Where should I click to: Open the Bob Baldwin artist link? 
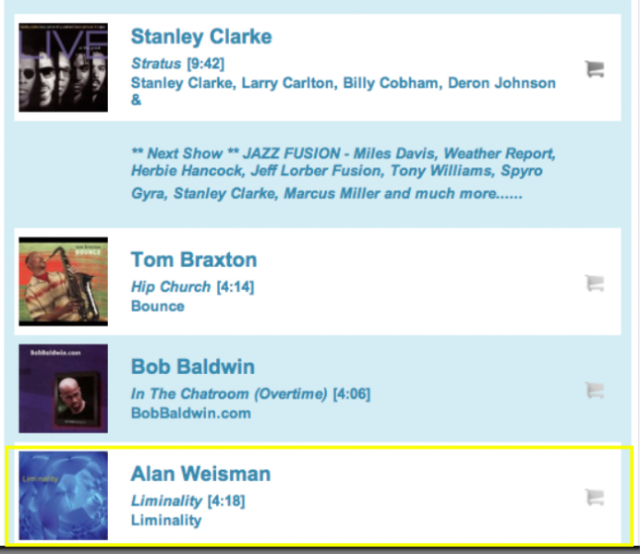(193, 367)
